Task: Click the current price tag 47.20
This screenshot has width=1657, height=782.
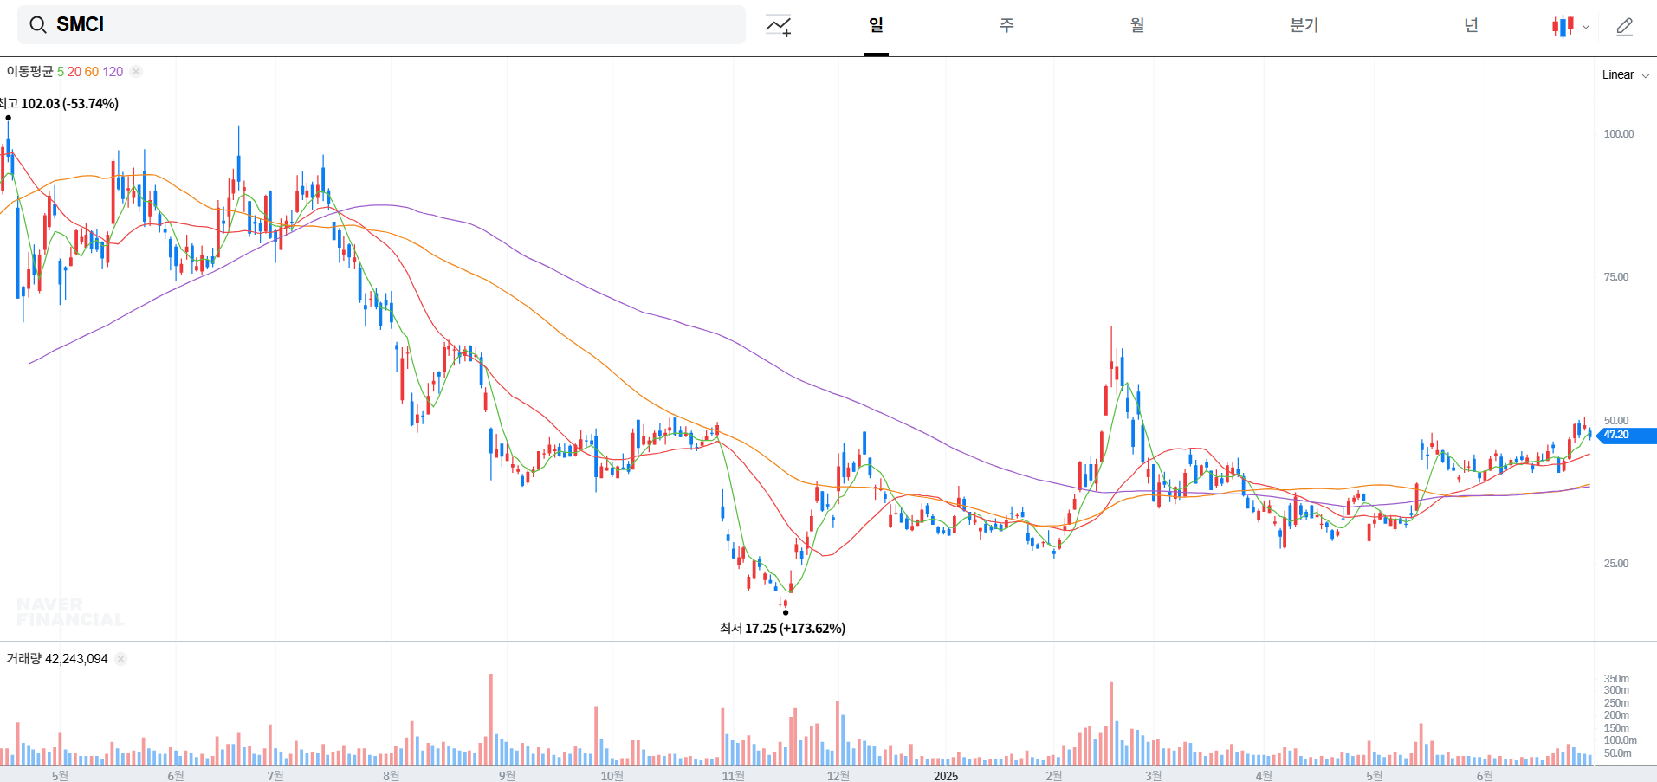Action: click(x=1626, y=435)
